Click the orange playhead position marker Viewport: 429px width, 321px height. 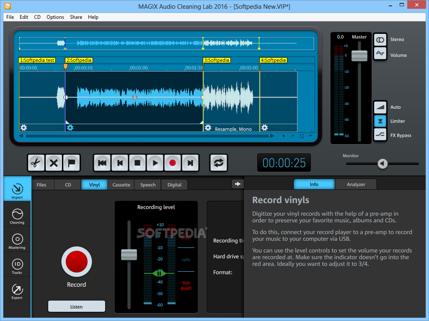point(65,66)
